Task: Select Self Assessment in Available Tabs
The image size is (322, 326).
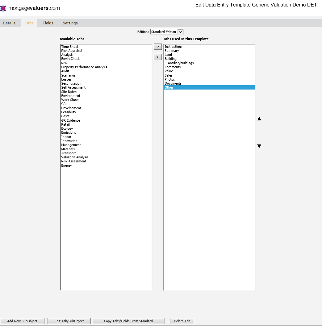Action: pyautogui.click(x=106, y=88)
